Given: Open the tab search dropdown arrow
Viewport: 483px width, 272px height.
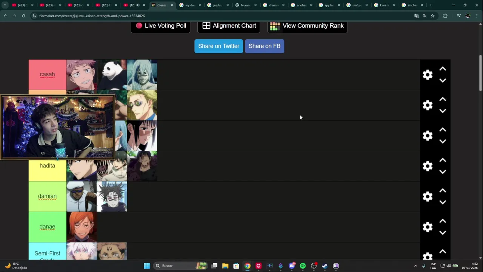Looking at the screenshot, I should [x=5, y=5].
